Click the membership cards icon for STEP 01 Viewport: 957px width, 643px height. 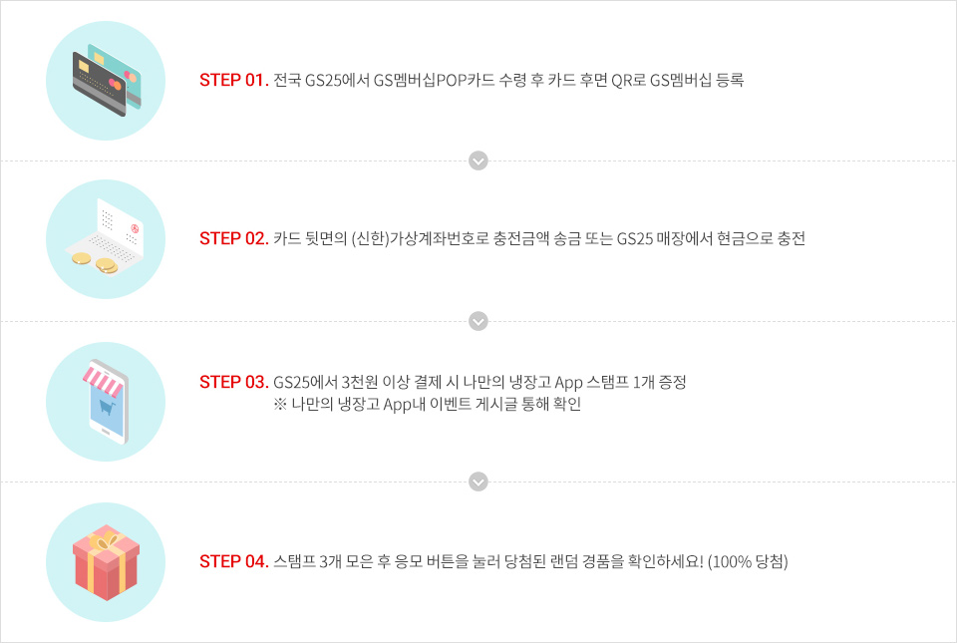click(106, 80)
